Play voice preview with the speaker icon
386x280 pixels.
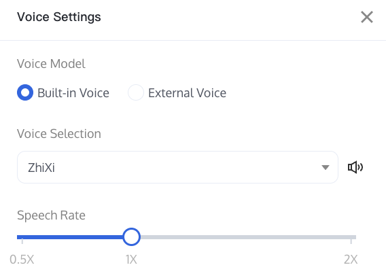(x=355, y=167)
